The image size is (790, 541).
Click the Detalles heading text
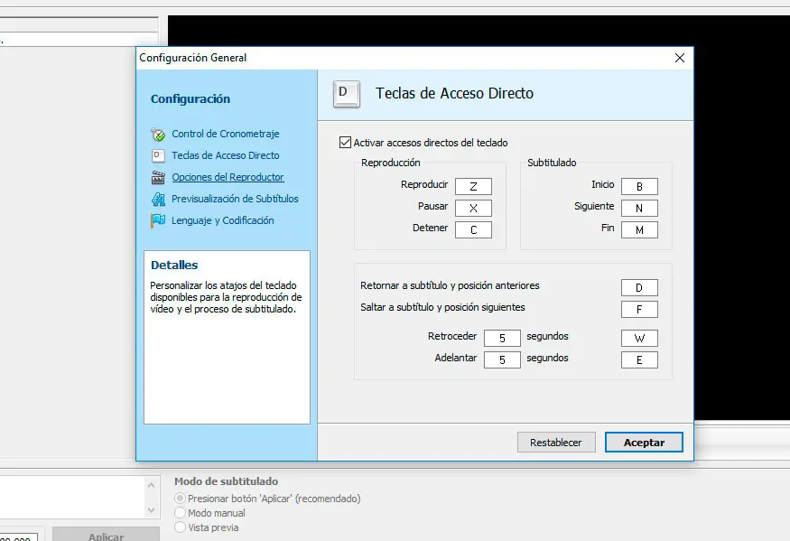point(174,265)
